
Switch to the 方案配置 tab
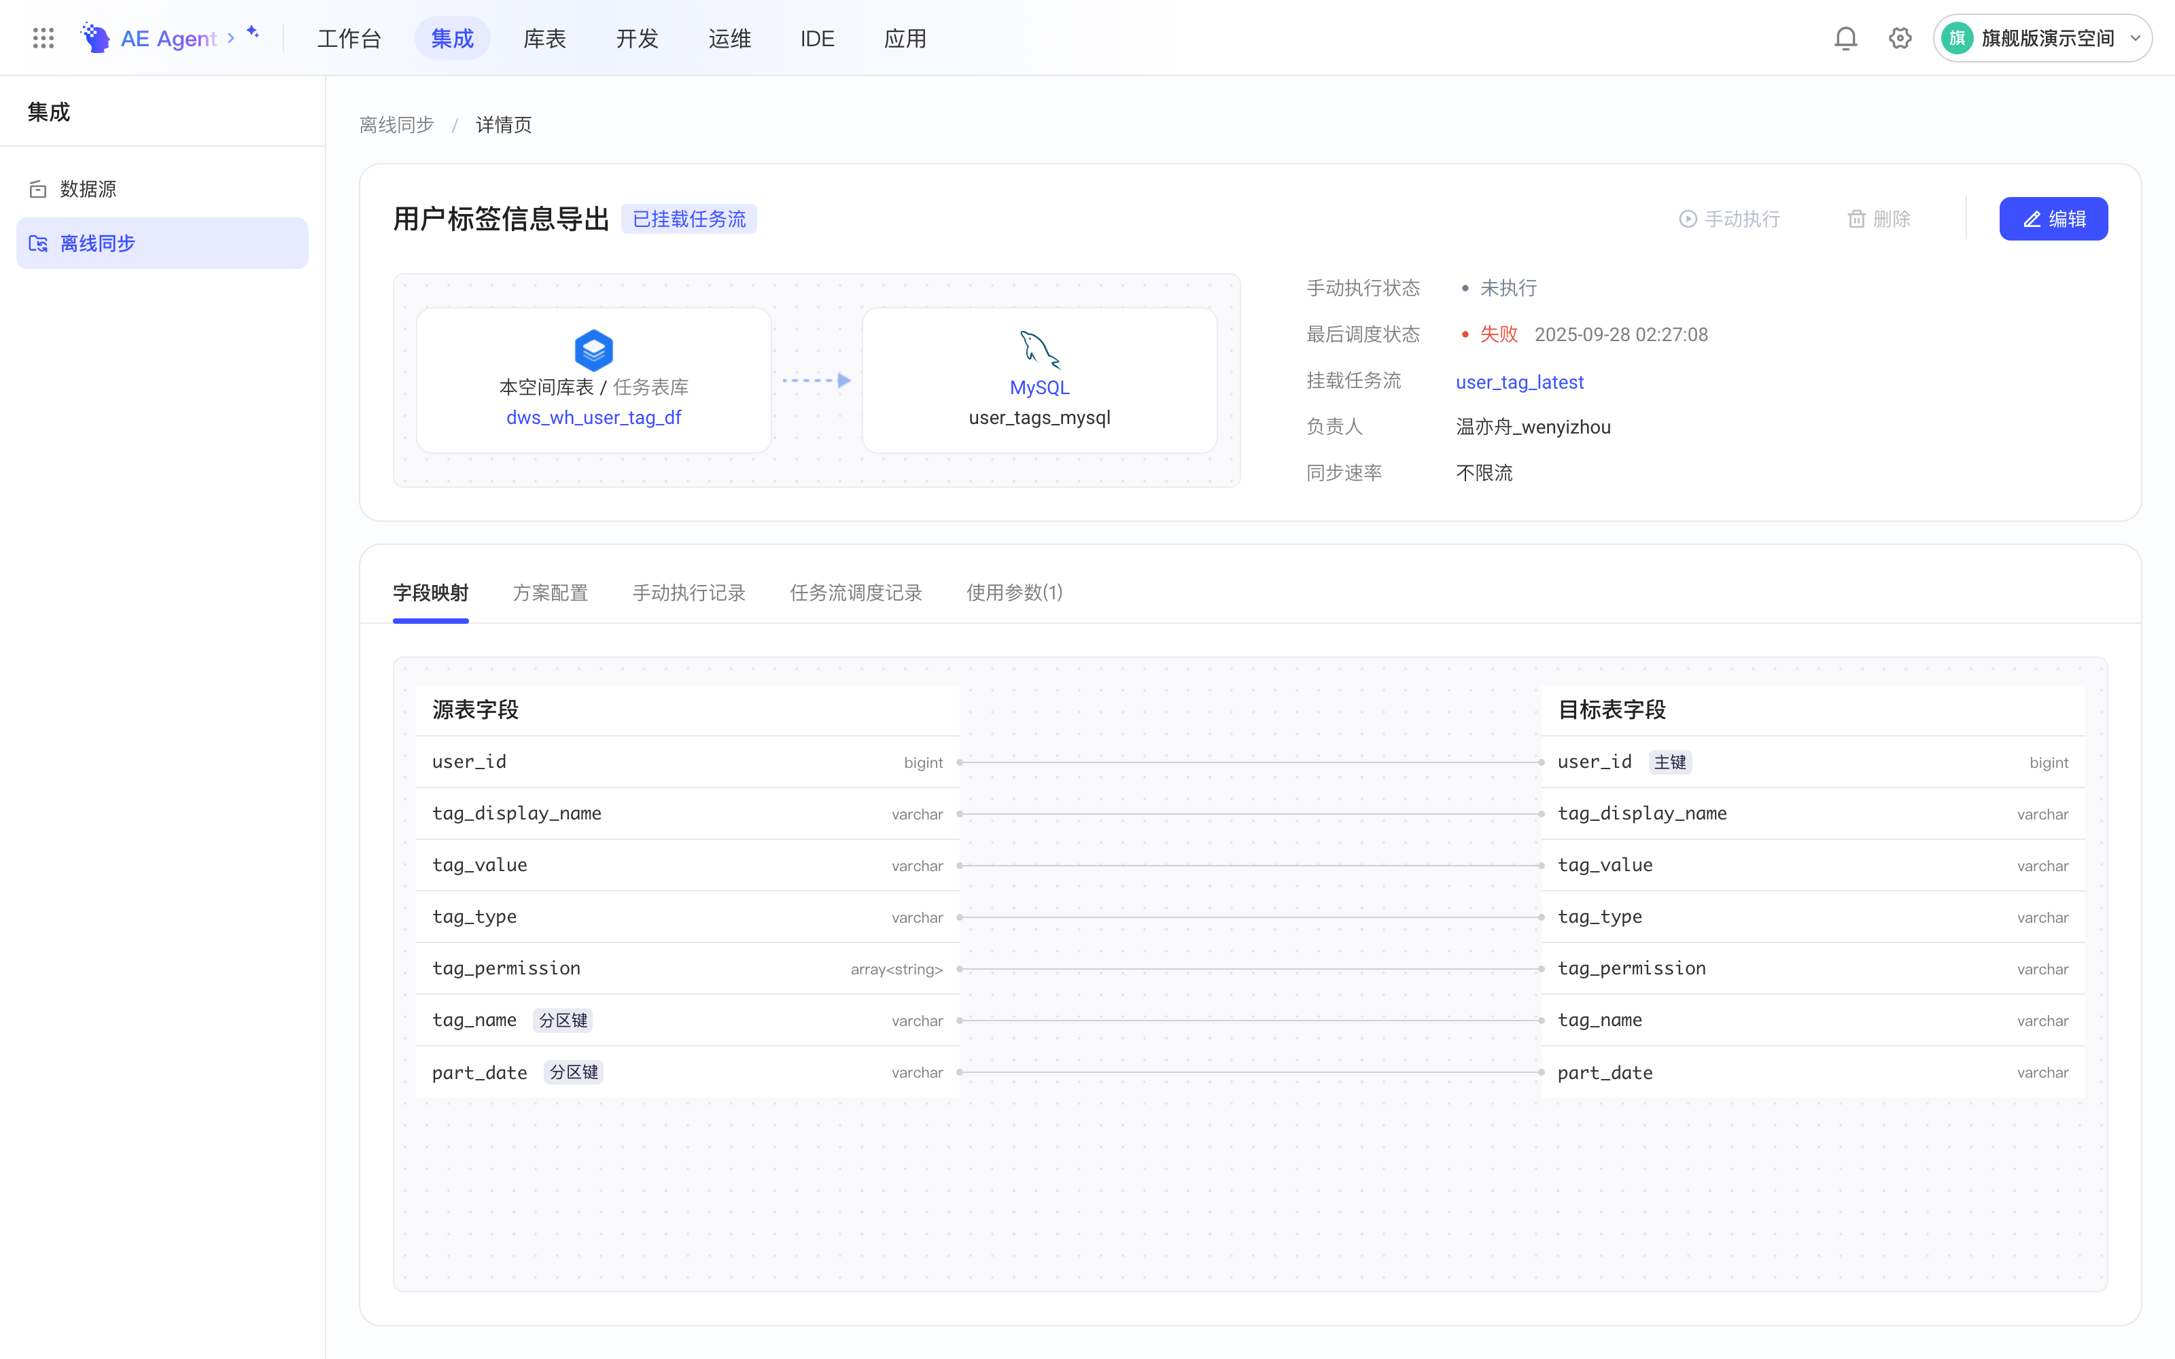tap(550, 593)
